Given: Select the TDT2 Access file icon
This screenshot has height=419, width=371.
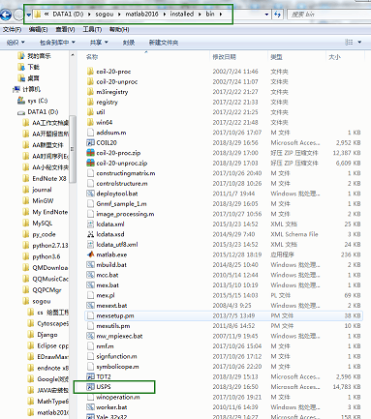Looking at the screenshot, I should (x=90, y=376).
